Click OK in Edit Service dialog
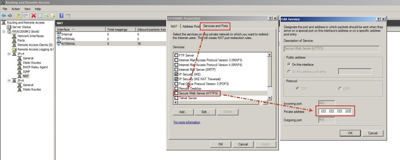The height and width of the screenshot is (160, 400). pos(350,133)
